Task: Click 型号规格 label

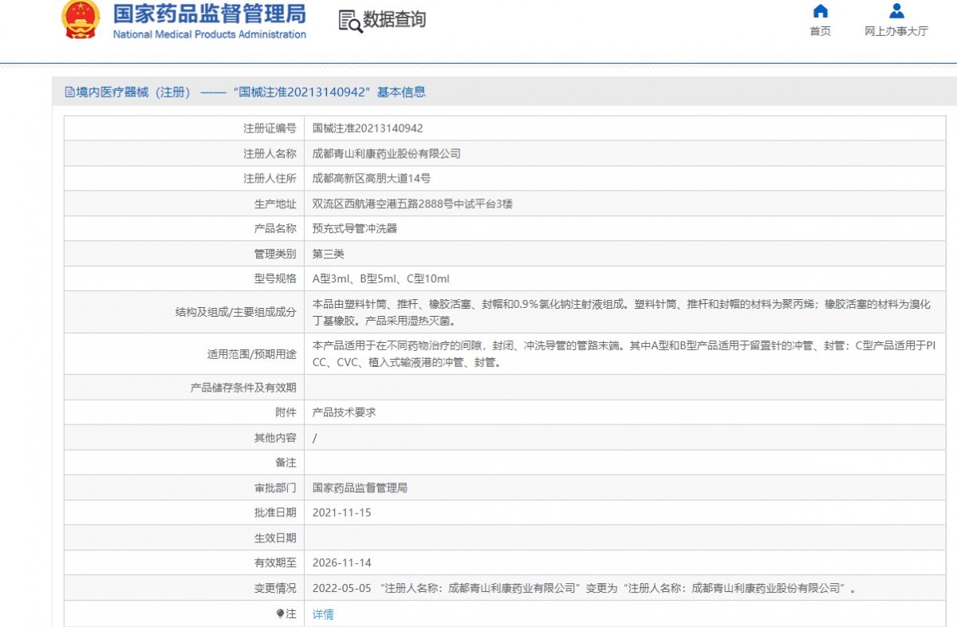Action: [275, 278]
